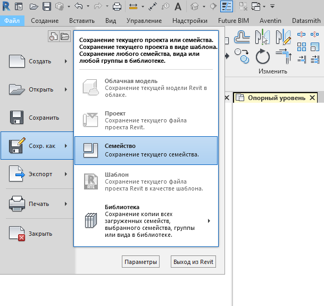Choose Печать in file menu
Screen dimensions: 324x306
click(37, 204)
